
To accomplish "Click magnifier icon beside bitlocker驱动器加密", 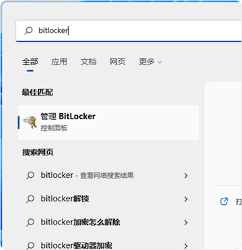I will coord(30,245).
